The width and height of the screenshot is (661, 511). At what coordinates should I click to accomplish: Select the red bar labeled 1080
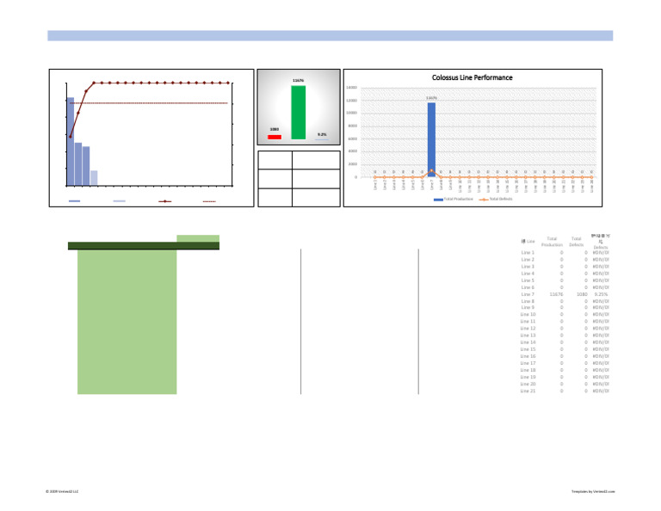point(275,137)
